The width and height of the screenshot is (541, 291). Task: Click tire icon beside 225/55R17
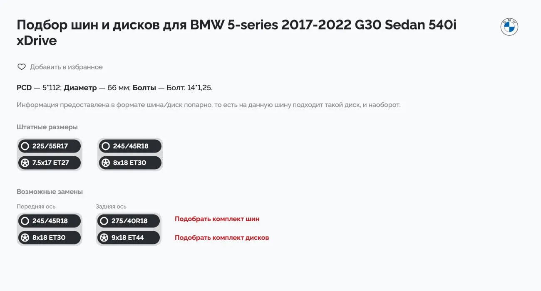[x=25, y=146]
